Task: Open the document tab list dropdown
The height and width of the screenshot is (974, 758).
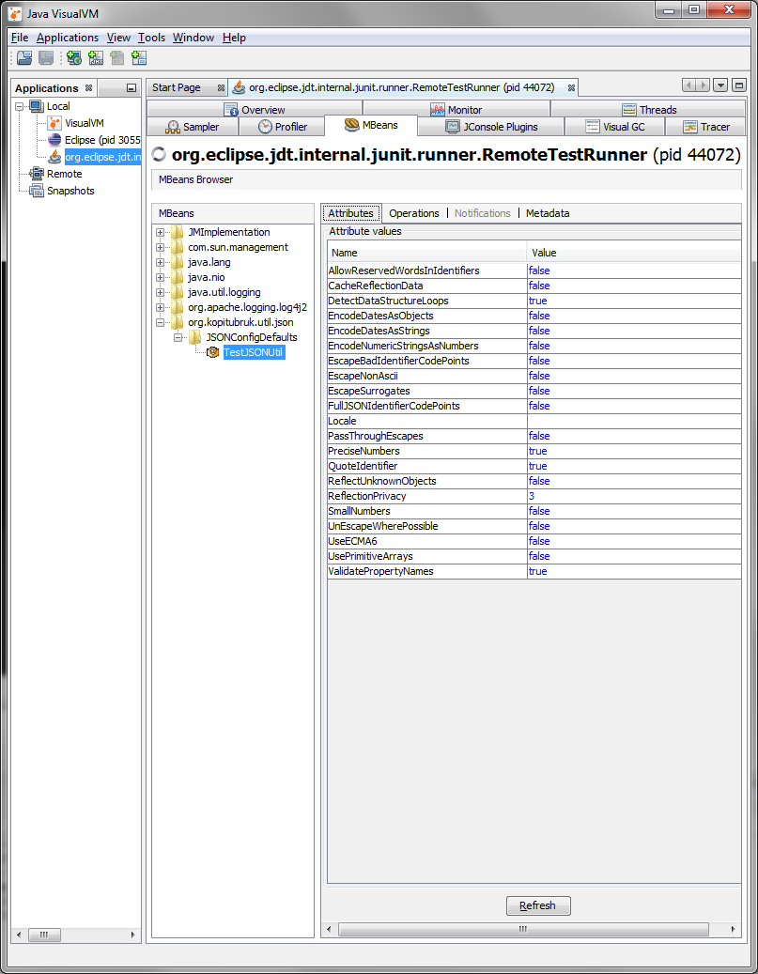Action: pyautogui.click(x=720, y=85)
